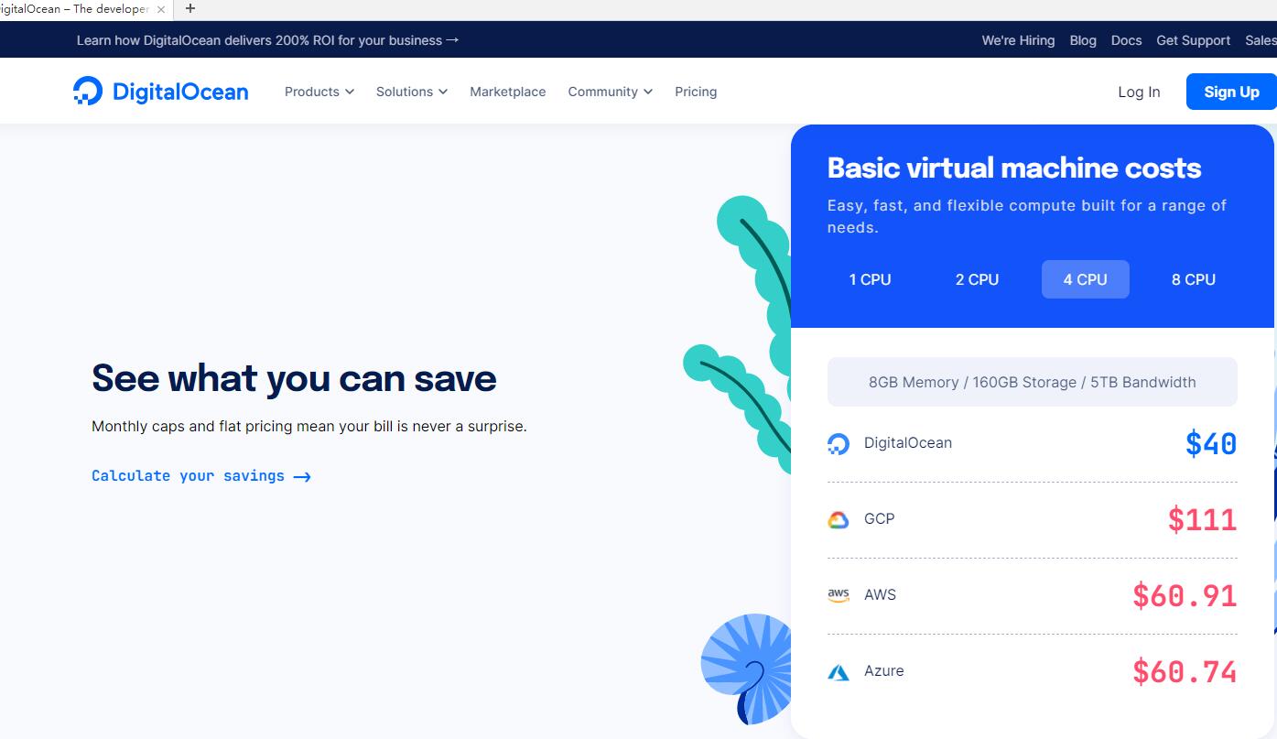Open the We're Hiring link
1277x739 pixels.
[x=1018, y=40]
